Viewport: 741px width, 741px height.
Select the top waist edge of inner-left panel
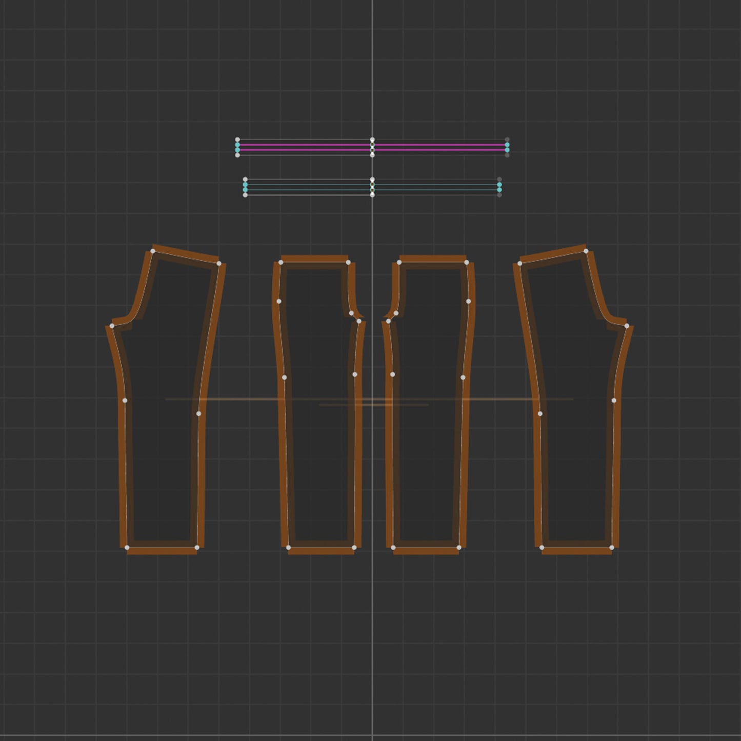coord(314,262)
